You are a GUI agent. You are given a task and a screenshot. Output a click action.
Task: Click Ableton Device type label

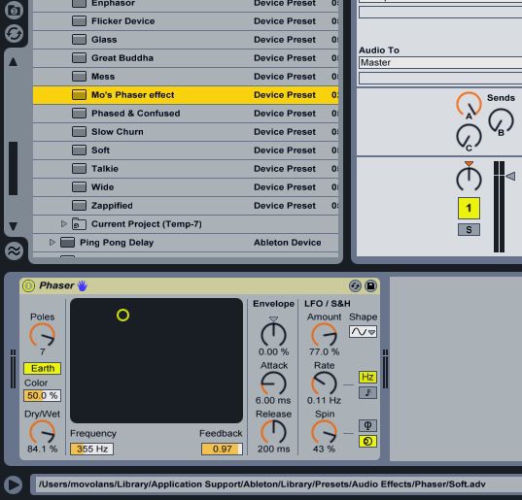click(288, 243)
